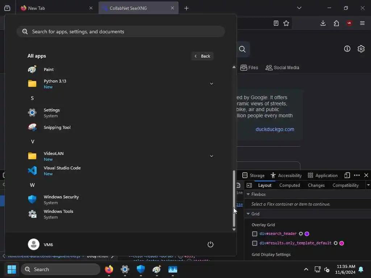Click the SearXNG magnifier search button

point(242,49)
